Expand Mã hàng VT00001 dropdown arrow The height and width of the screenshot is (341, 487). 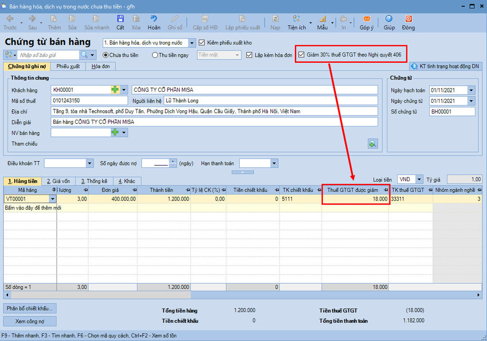tap(52, 199)
